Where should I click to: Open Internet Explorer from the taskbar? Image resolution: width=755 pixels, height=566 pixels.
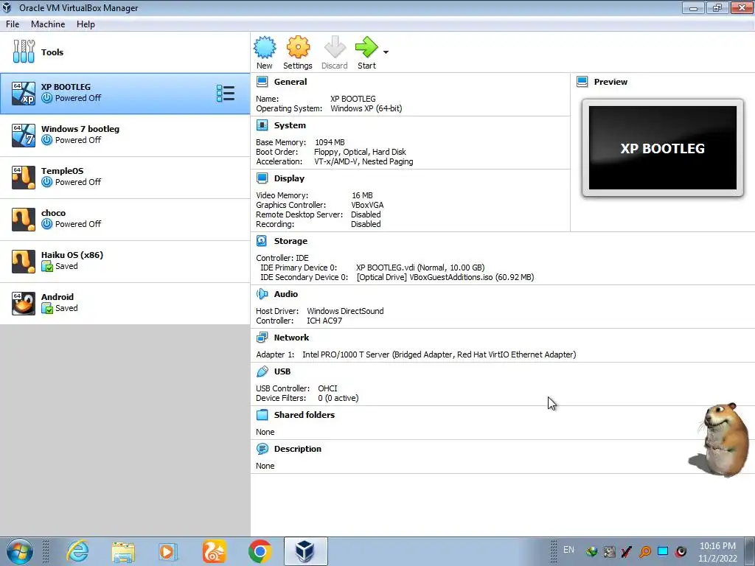[77, 551]
